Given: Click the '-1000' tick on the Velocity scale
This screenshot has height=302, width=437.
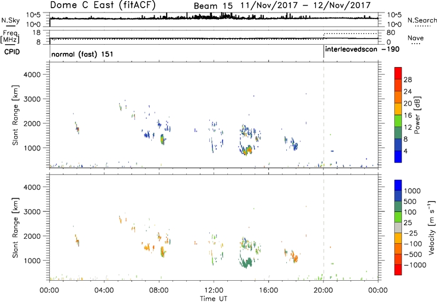Looking at the screenshot, I should 415,265.
